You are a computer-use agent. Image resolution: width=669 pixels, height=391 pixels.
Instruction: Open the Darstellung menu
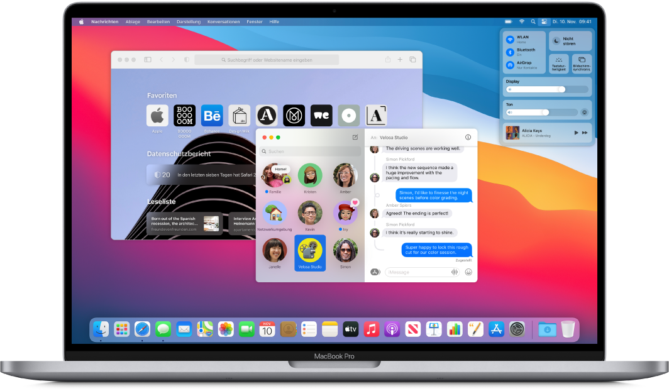(x=189, y=21)
